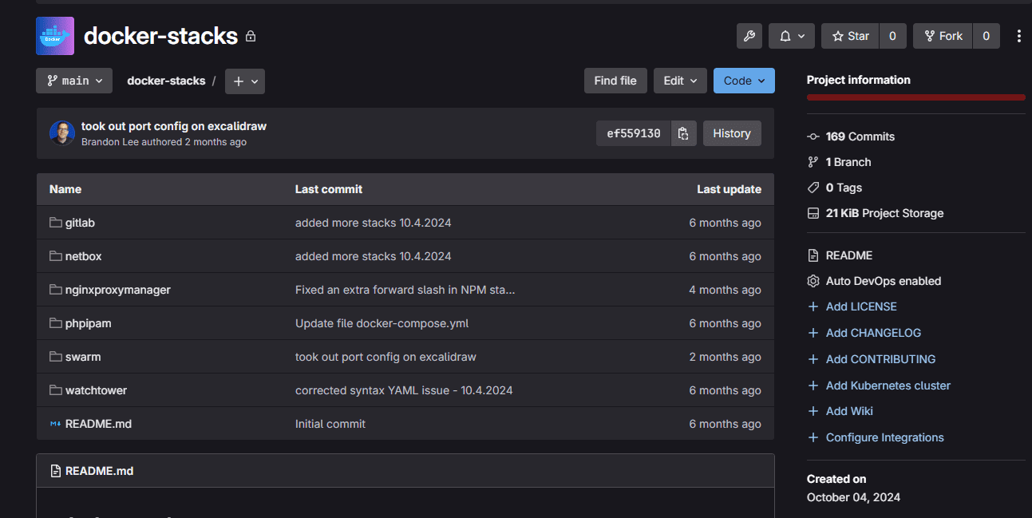The width and height of the screenshot is (1032, 518).
Task: Open the vertical three-dot project menu
Action: click(1018, 36)
